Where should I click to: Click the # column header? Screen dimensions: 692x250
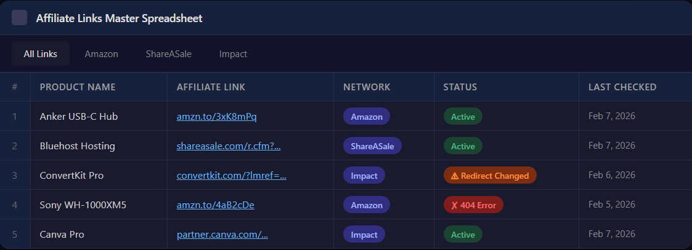click(x=15, y=87)
